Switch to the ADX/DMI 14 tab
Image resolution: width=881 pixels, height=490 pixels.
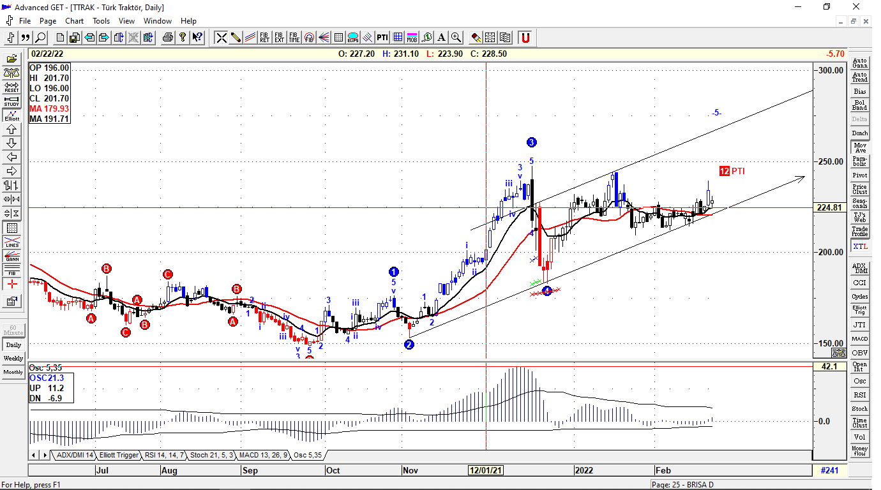pyautogui.click(x=75, y=455)
